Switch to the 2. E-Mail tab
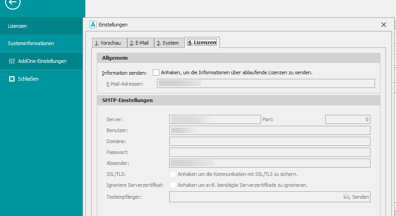Screen dimensions: 396x216 pos(141,43)
